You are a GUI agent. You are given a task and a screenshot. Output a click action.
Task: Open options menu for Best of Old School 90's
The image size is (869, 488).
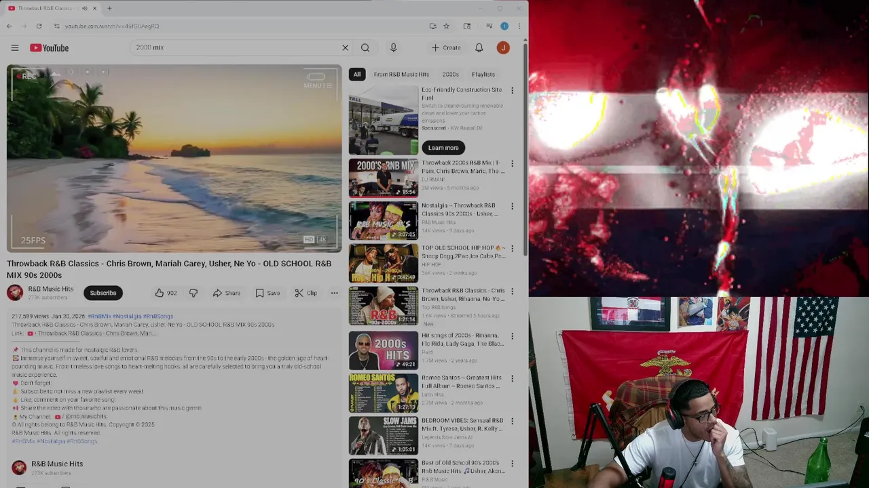pyautogui.click(x=513, y=464)
